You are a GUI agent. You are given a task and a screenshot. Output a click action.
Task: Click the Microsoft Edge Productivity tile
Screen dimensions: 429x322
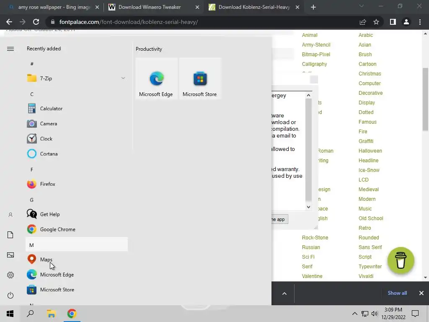point(156,78)
